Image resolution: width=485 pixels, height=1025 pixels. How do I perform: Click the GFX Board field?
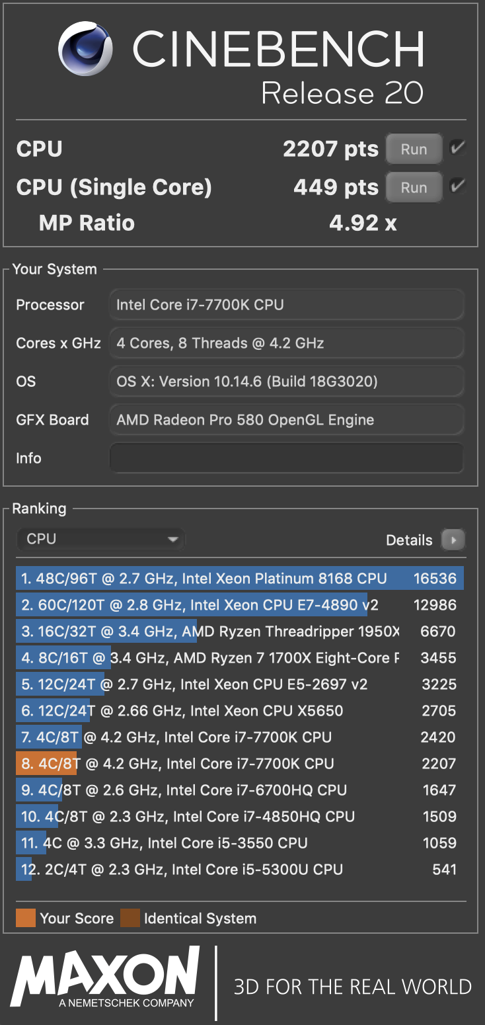pyautogui.click(x=286, y=420)
